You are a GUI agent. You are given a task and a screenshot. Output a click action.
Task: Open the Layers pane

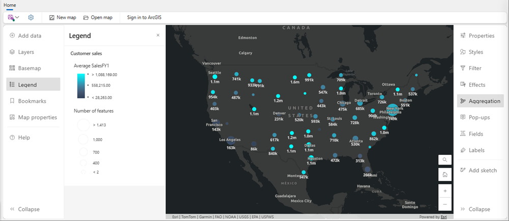click(33, 52)
